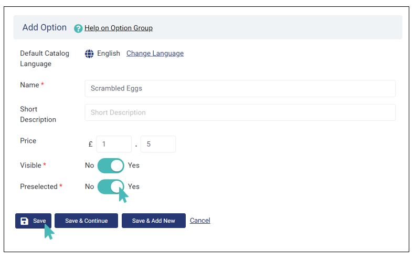
Task: Click the 'English' language text
Action: click(109, 54)
